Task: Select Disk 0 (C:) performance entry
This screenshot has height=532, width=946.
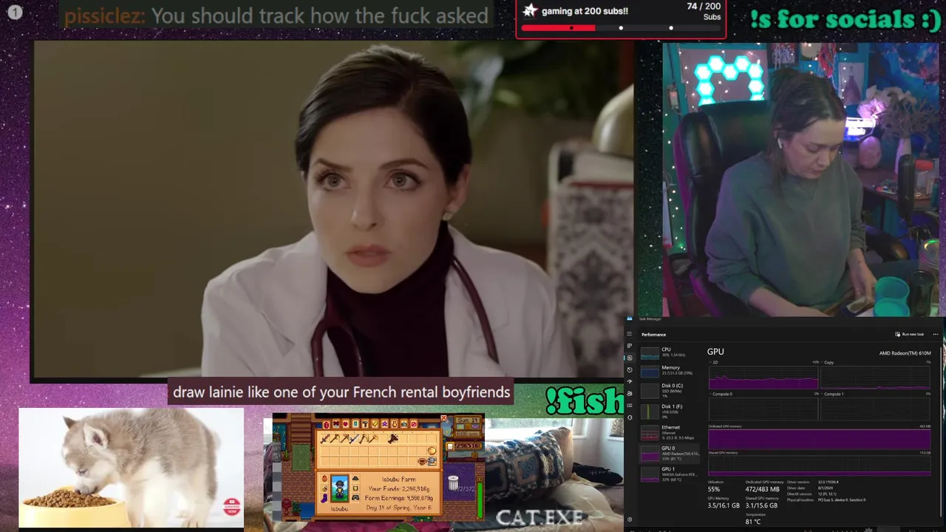Action: [669, 391]
